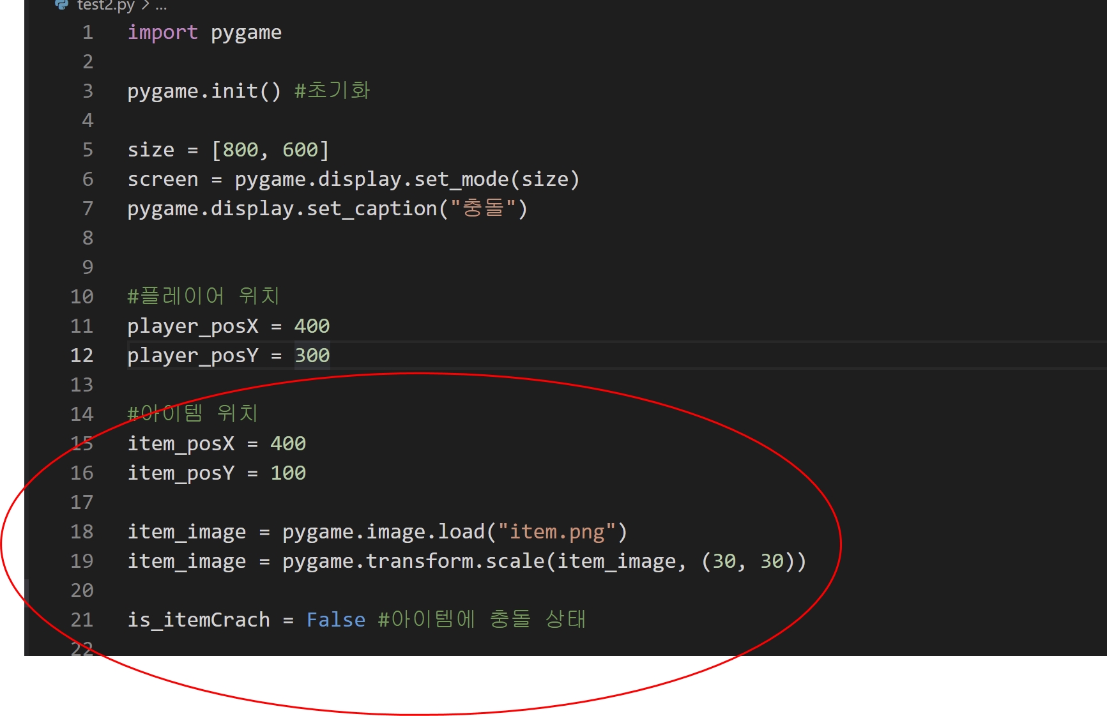Click 'pygame.image.load' on line 18
This screenshot has height=716, width=1107.
(384, 532)
